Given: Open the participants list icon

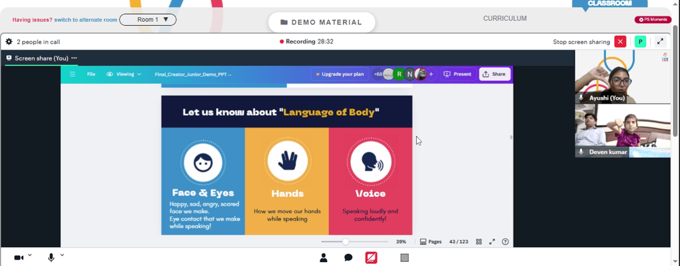Looking at the screenshot, I should tap(324, 258).
